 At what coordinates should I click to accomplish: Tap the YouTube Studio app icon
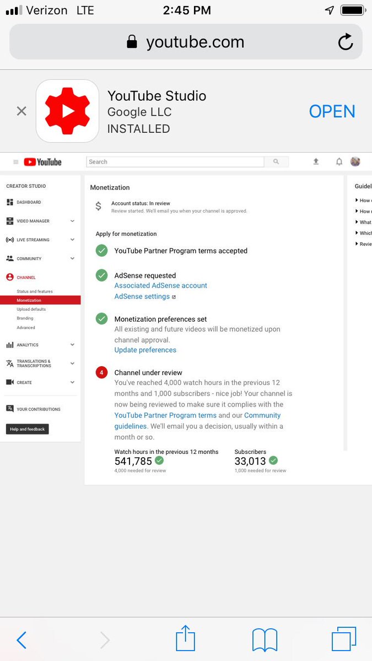coord(67,111)
